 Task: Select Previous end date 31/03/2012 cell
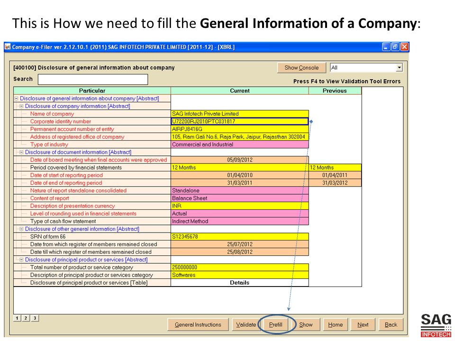pos(335,183)
